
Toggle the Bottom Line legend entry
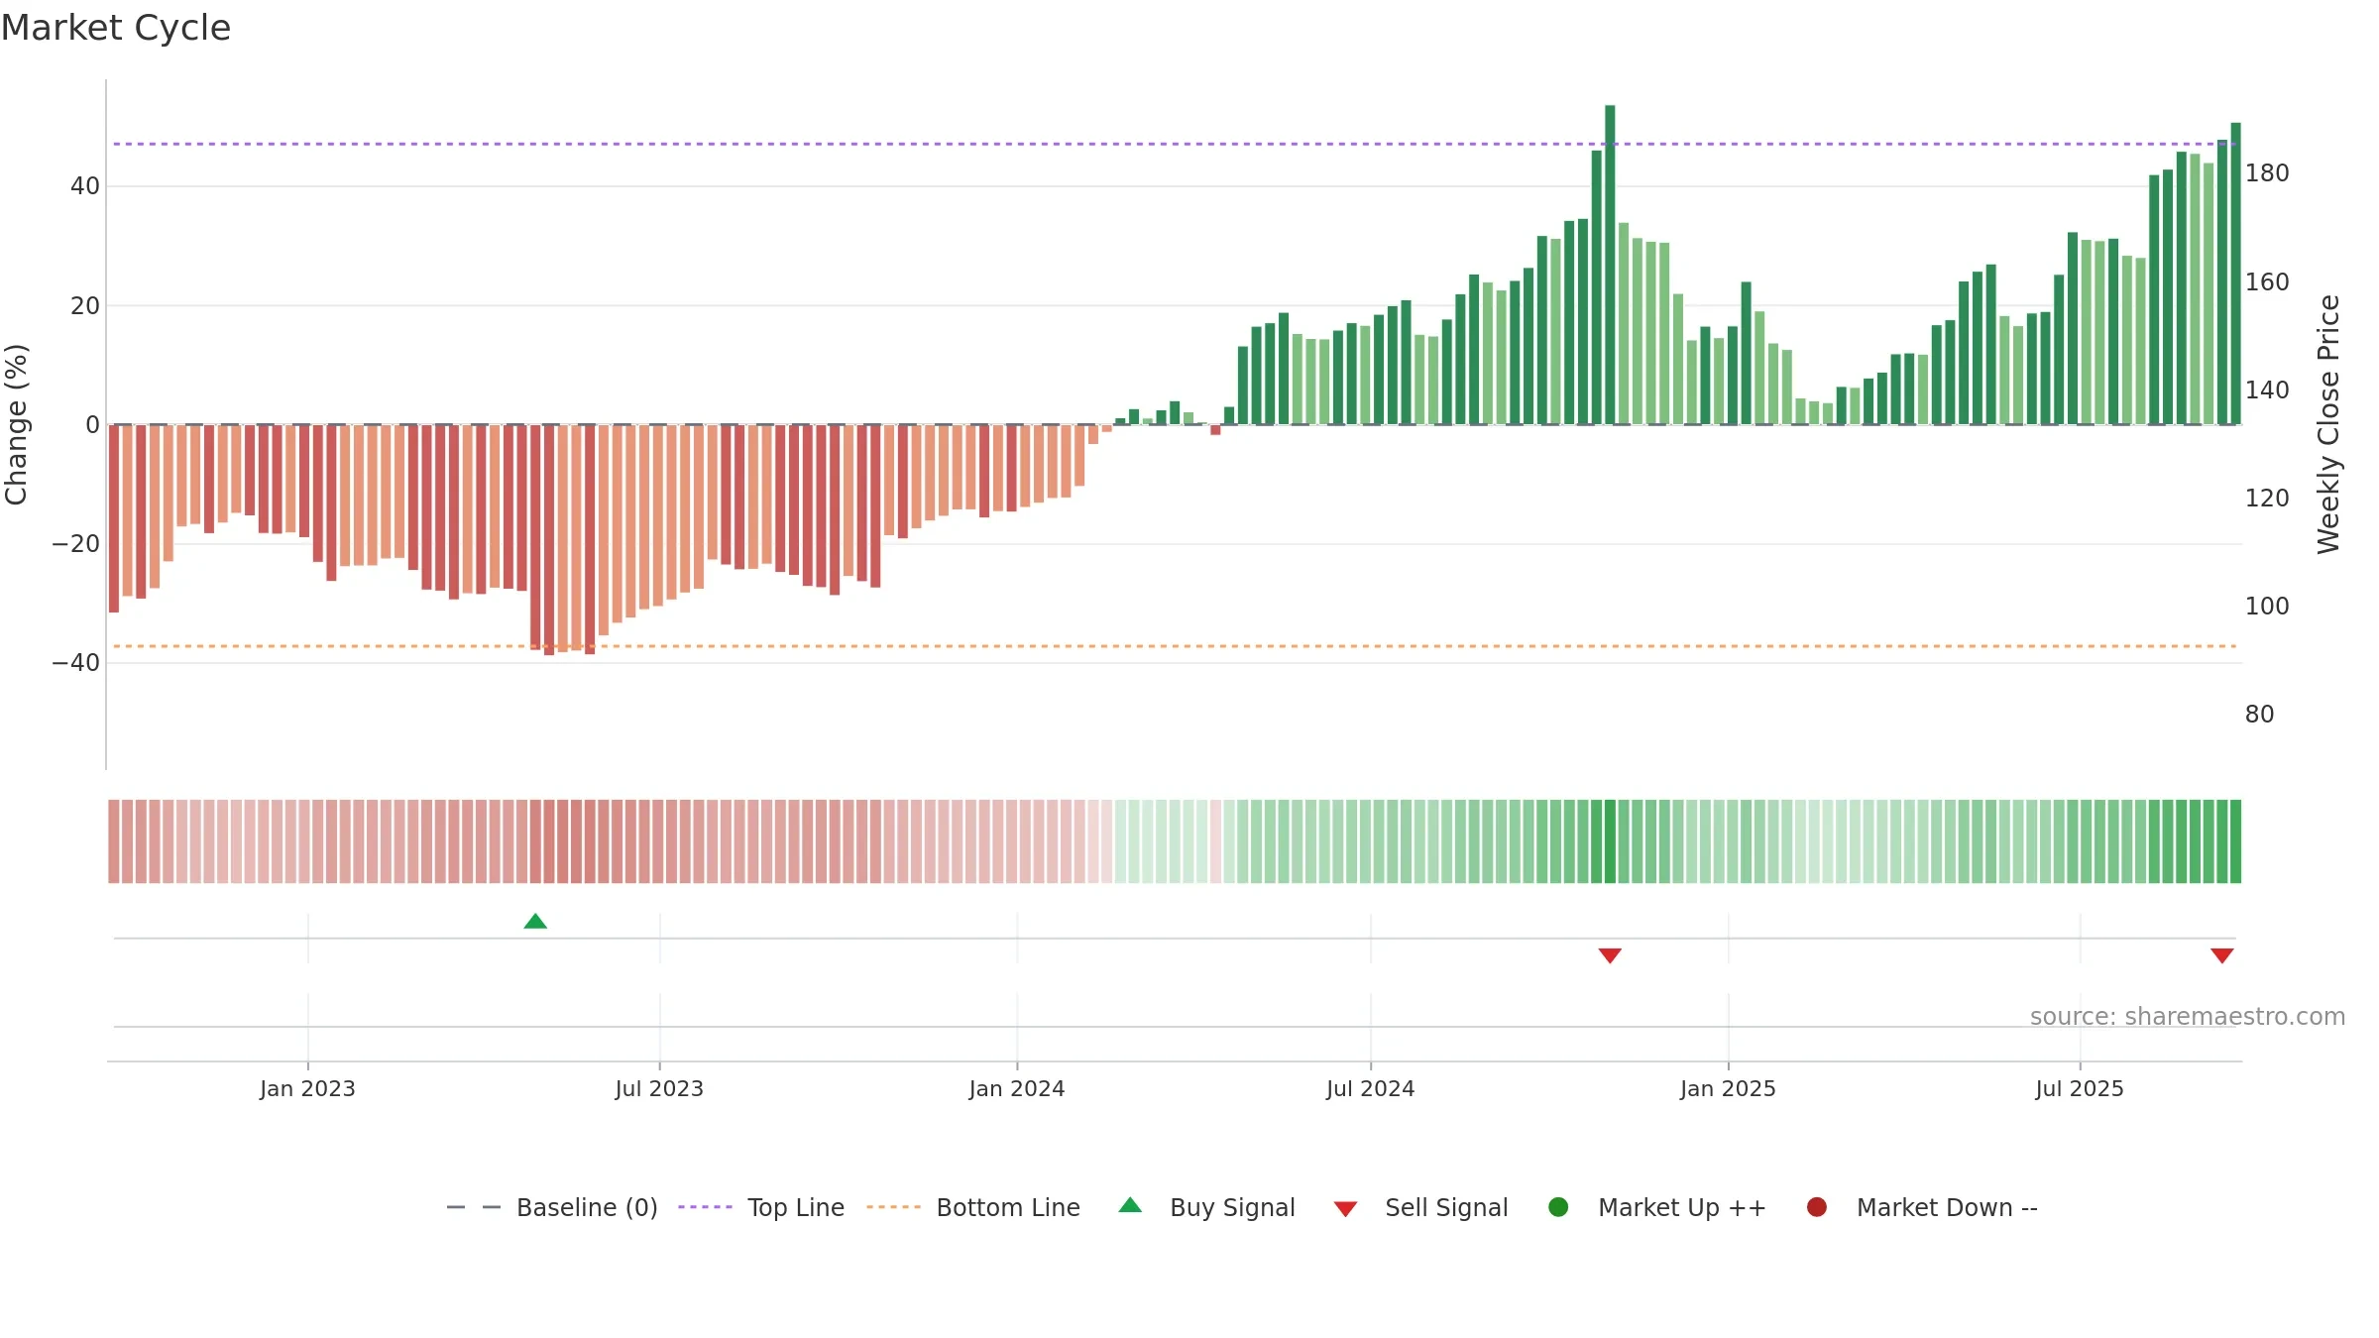click(973, 1207)
